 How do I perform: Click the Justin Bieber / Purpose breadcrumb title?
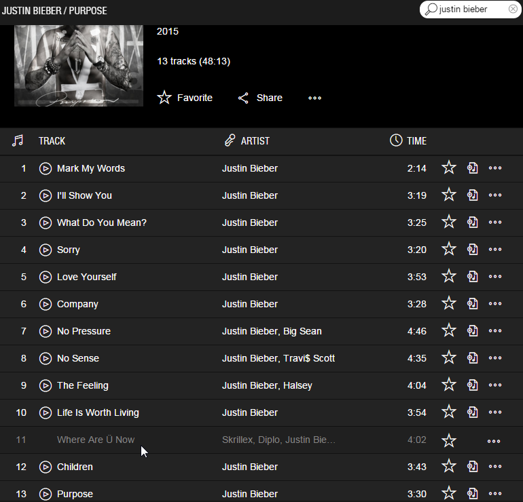click(x=54, y=11)
